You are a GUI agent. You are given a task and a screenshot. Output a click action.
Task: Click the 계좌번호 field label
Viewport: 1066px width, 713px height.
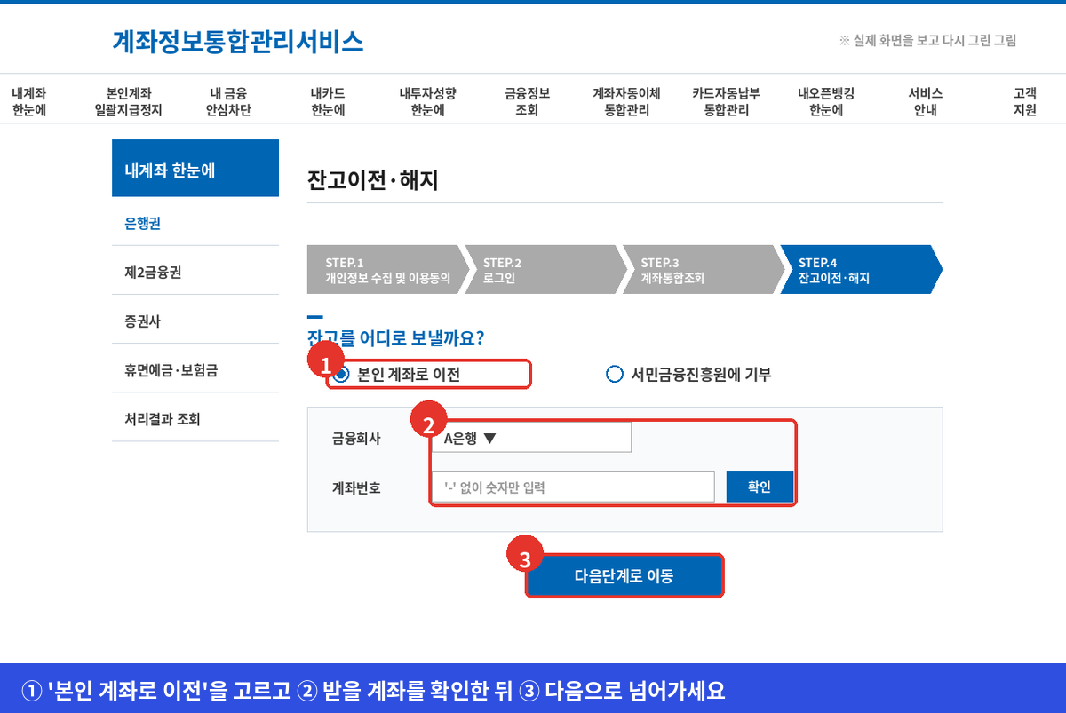tap(356, 487)
